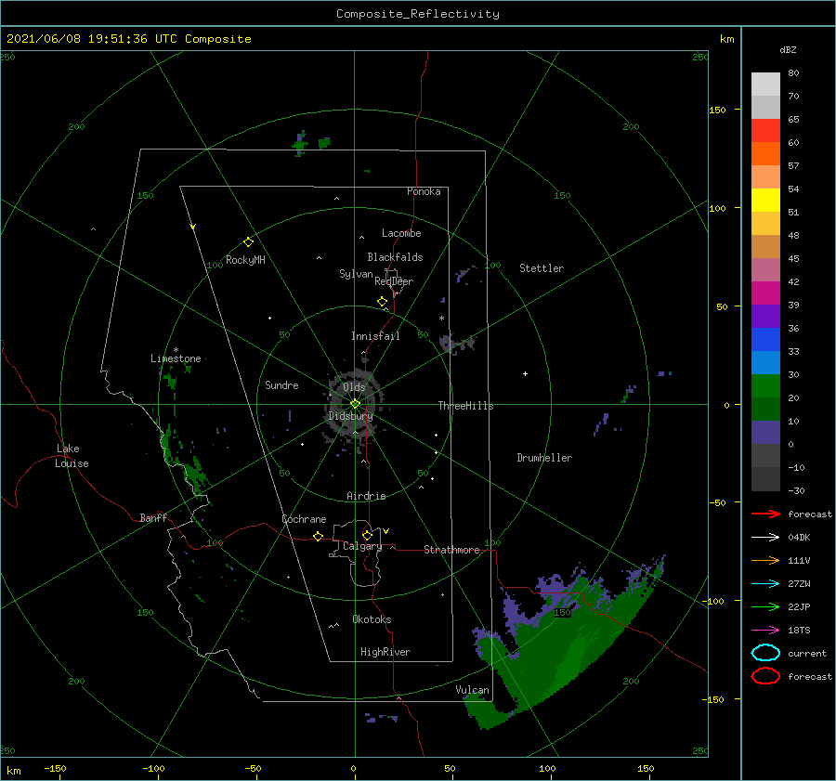The image size is (836, 781).
Task: Click the Sundre town label
Action: point(281,384)
